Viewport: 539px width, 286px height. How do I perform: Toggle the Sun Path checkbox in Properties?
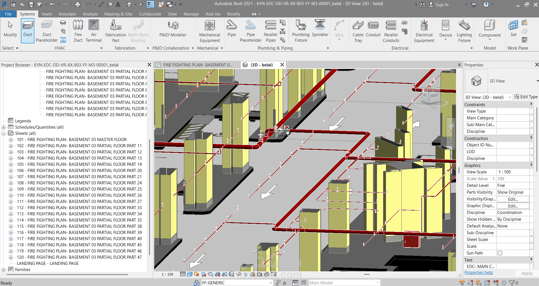click(500, 253)
